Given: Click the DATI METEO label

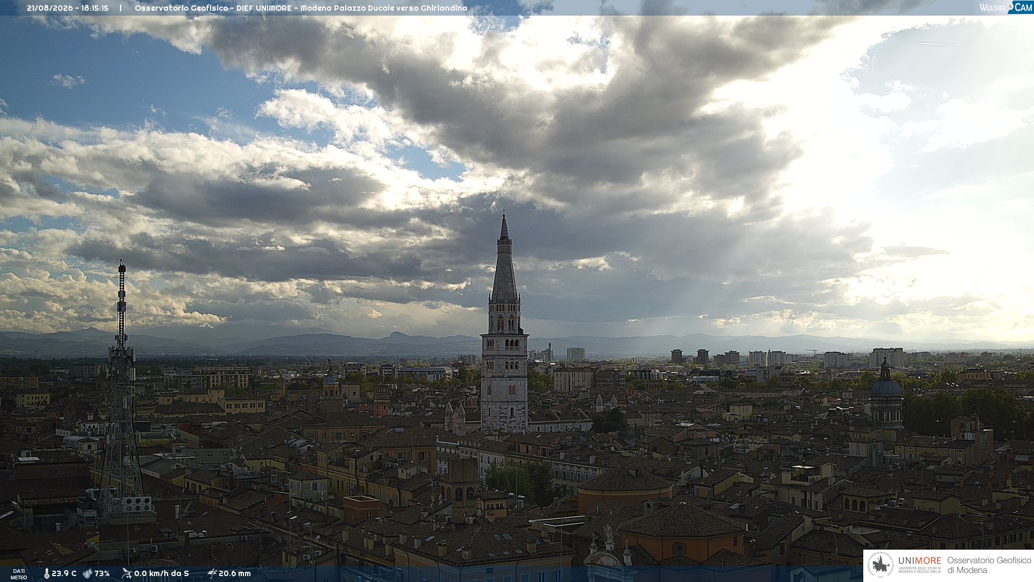Looking at the screenshot, I should [19, 574].
